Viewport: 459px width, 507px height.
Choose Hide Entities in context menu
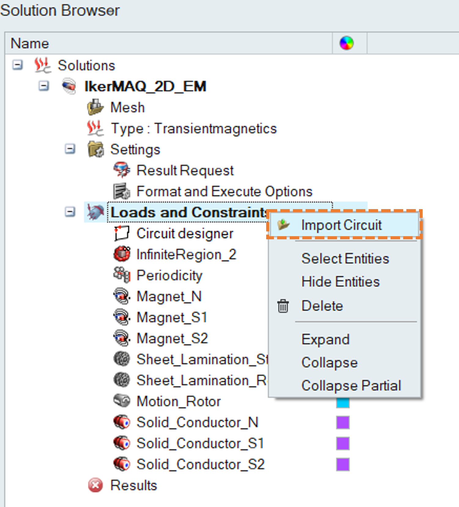tap(340, 282)
